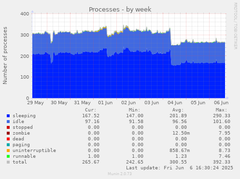Click total minimum value 242.65

(135, 162)
